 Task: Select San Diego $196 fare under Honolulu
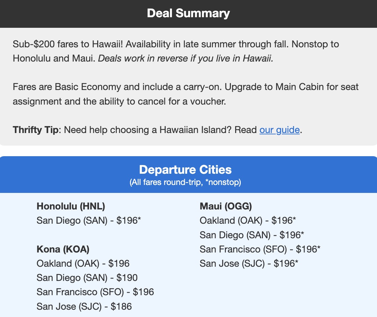click(89, 221)
